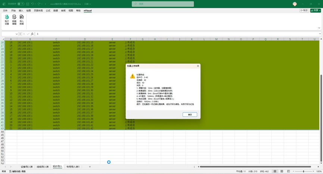Click the fx insert function icon
Screen dimensions: 323x174
pos(32,34)
